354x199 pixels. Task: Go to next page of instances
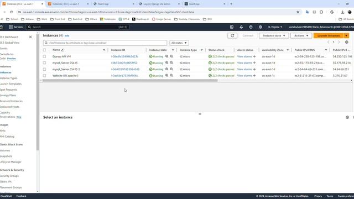(x=339, y=42)
